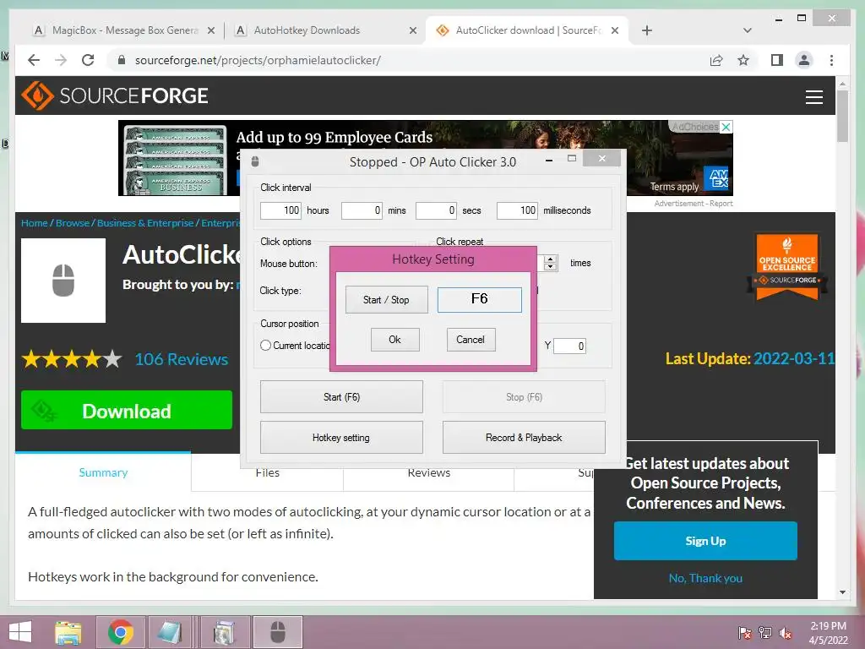This screenshot has height=649, width=865.
Task: Click the Sign Up button
Action: pos(705,541)
